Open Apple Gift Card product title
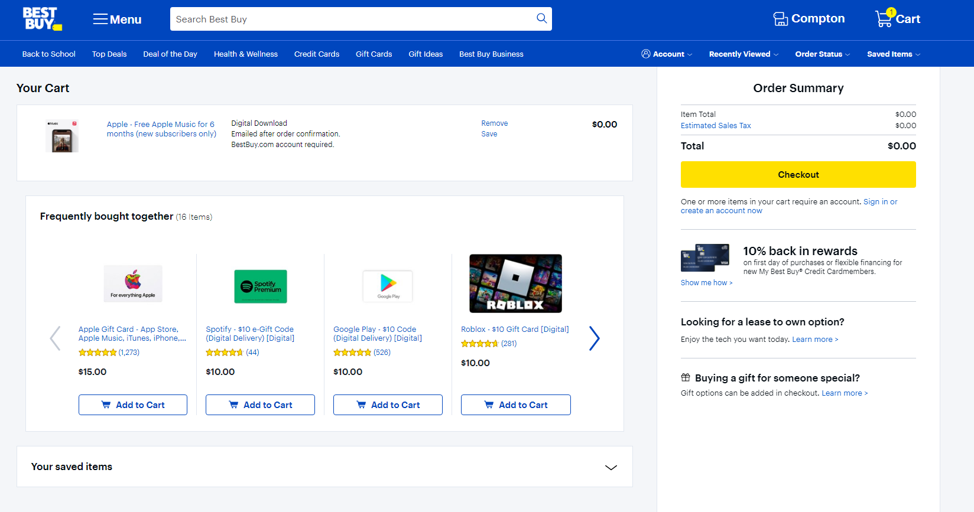This screenshot has height=512, width=974. tap(132, 334)
